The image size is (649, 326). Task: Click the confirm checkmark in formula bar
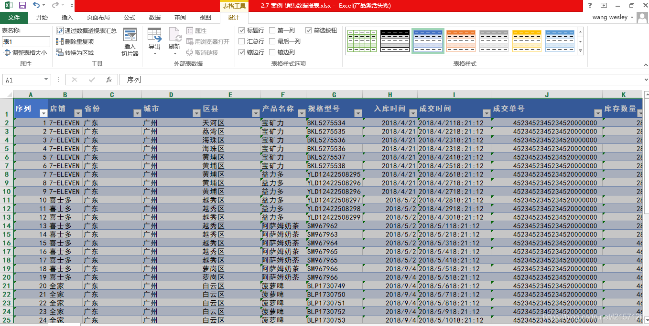[92, 80]
